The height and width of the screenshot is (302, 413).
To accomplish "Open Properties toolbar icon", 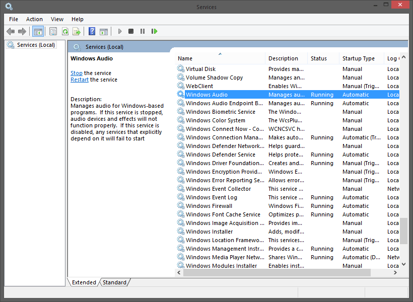I will pos(53,32).
